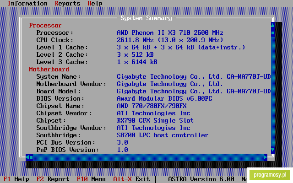Click Award Modular BIOS v6.00PG
The width and height of the screenshot is (293, 183).
pyautogui.click(x=165, y=98)
